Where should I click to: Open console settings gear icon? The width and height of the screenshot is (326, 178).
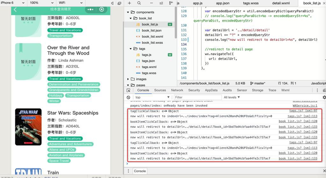(x=324, y=97)
